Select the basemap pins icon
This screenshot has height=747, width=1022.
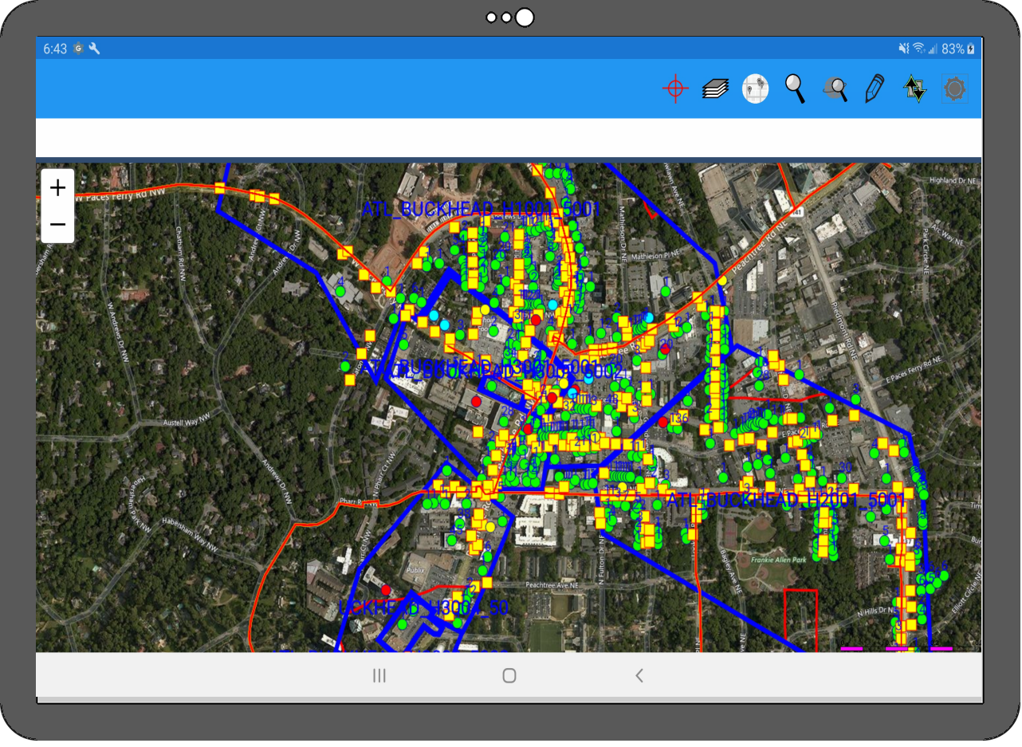point(755,88)
